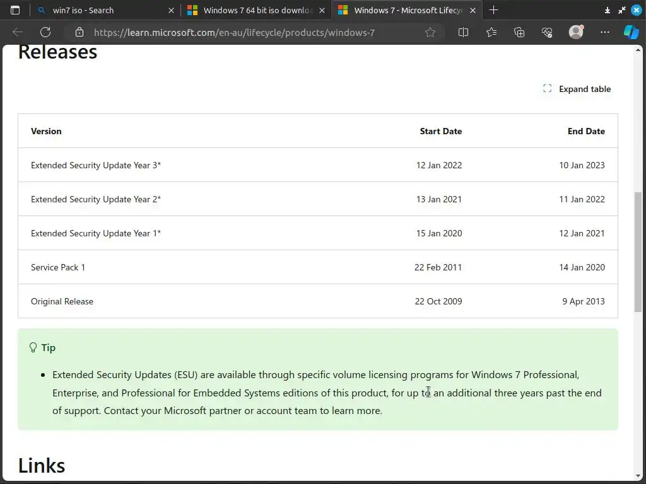Screen dimensions: 646x484
Task: Close the Windows 7 Microsoft Lifecycle tab
Action: click(x=473, y=10)
